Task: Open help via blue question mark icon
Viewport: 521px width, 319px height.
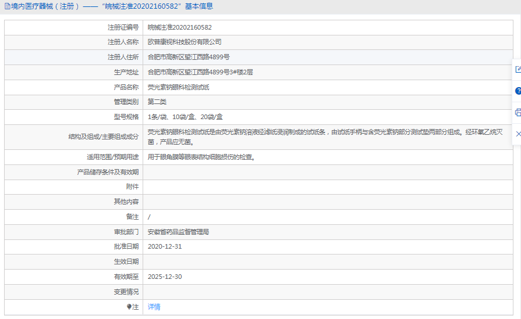Action: click(518, 91)
